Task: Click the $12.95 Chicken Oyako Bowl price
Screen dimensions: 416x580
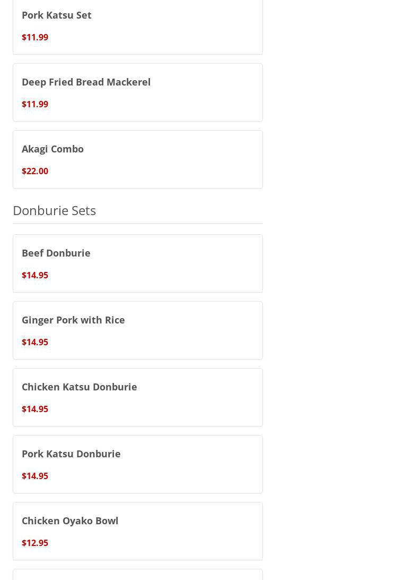Action: pos(35,543)
